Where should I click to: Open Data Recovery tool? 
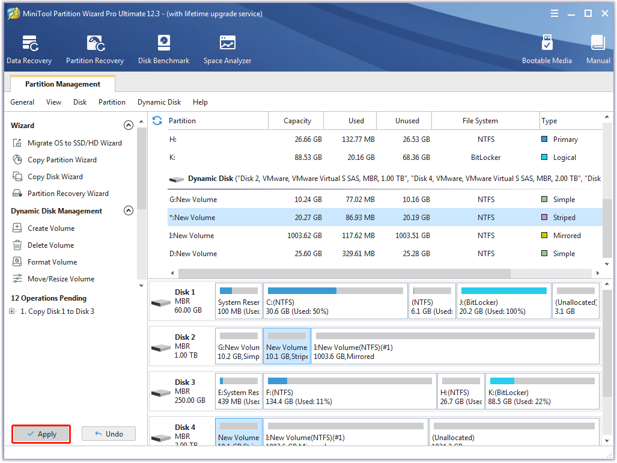coord(29,49)
